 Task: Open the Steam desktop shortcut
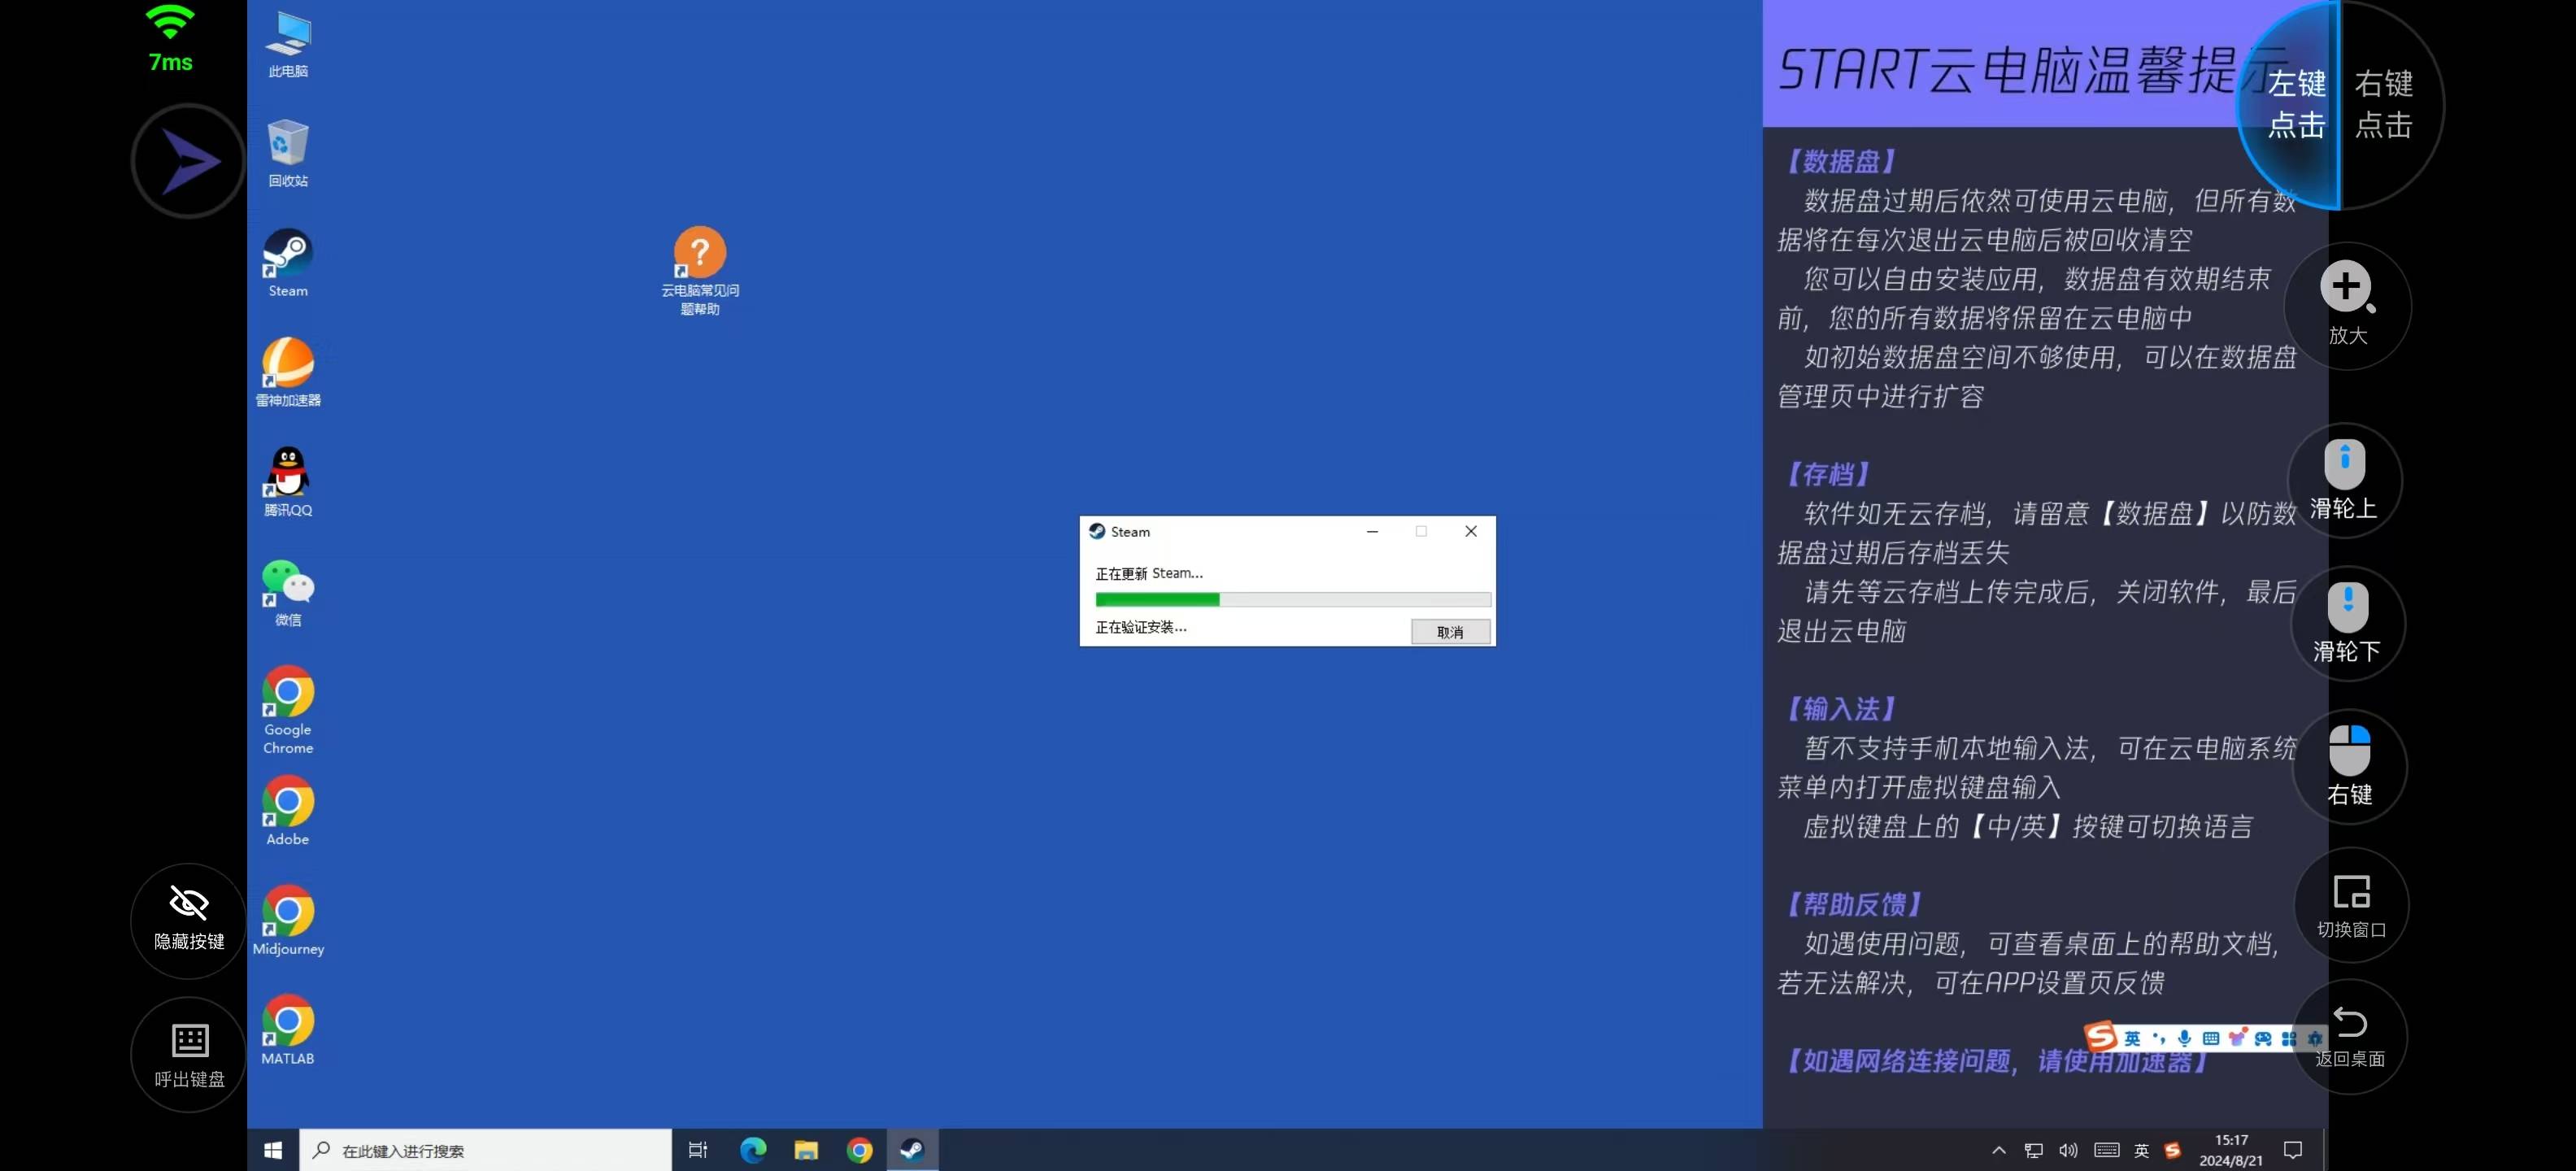pos(288,254)
